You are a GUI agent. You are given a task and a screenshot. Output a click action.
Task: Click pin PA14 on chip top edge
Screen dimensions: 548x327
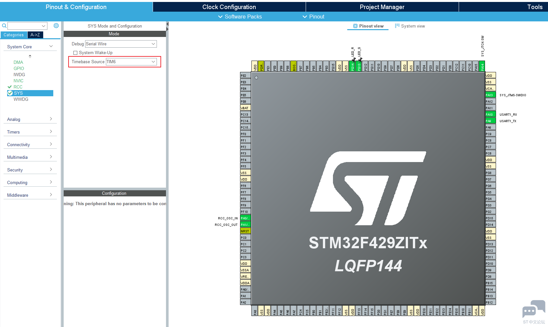pyautogui.click(x=482, y=66)
